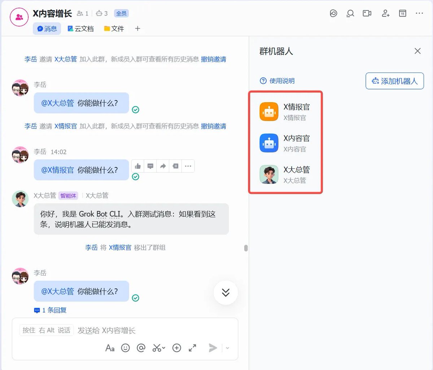
Task: Add a new tab with the plus icon
Action: [137, 28]
